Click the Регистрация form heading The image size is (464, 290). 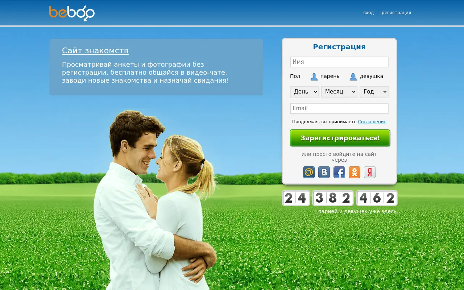tap(339, 47)
